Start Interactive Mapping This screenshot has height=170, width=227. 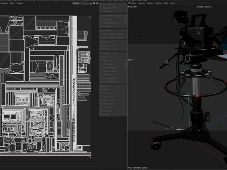pyautogui.click(x=113, y=34)
